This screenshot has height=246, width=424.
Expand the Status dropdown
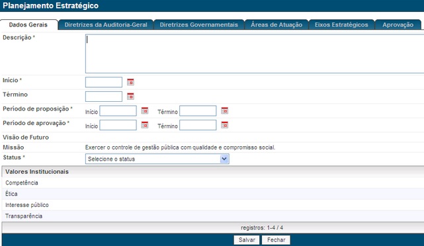tap(224, 159)
